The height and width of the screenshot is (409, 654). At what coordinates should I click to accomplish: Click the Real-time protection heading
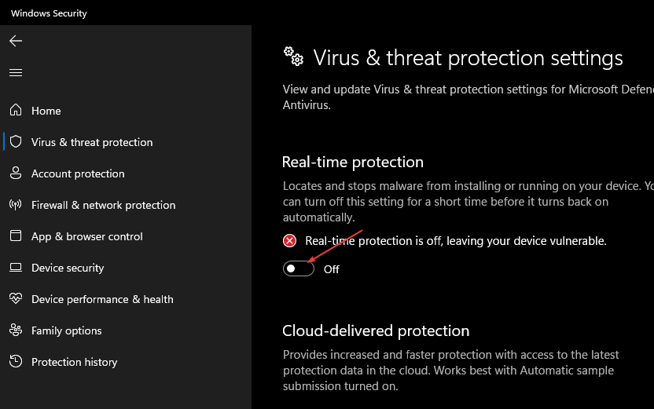click(x=352, y=162)
